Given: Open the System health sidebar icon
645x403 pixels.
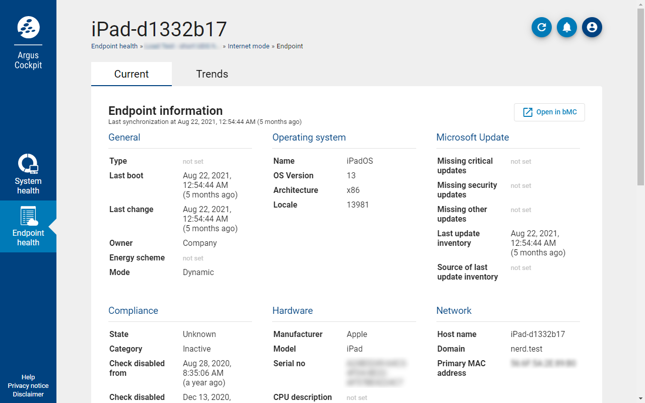Looking at the screenshot, I should [28, 164].
